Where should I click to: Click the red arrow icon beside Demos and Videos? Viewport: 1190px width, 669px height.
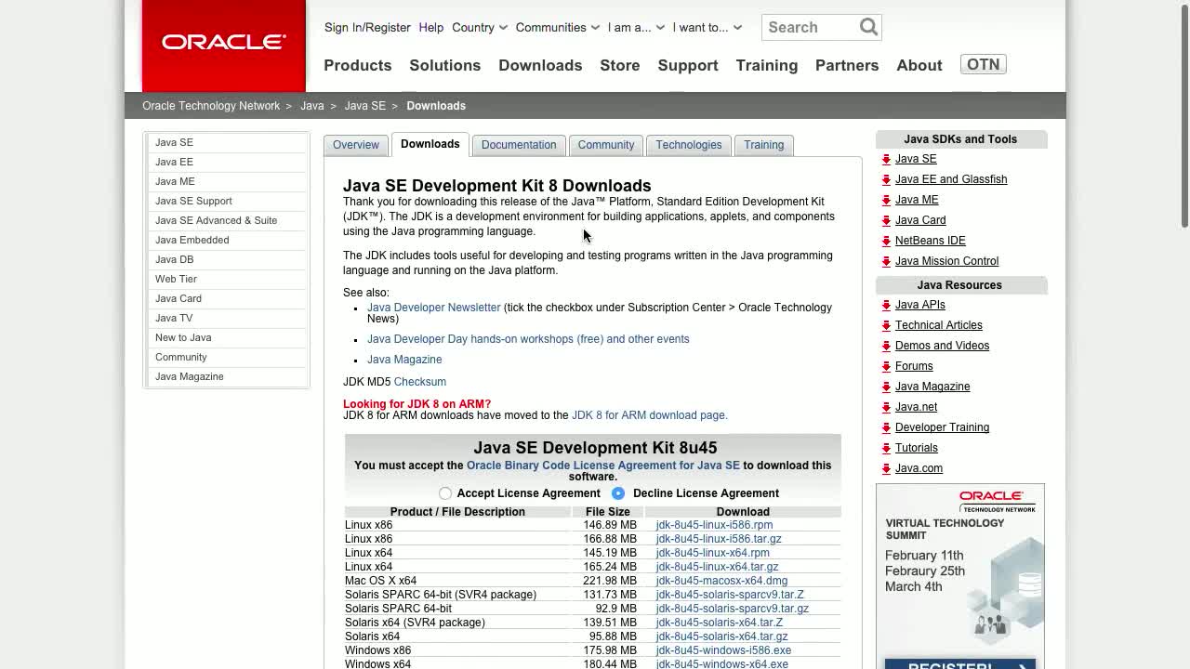(886, 346)
